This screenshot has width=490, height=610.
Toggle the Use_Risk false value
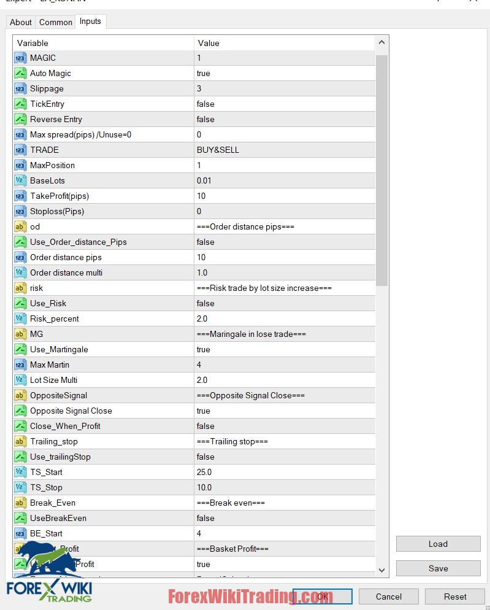point(285,303)
